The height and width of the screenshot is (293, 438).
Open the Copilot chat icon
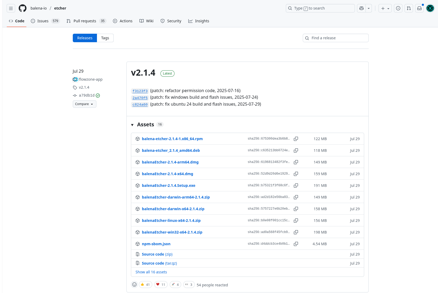[362, 8]
